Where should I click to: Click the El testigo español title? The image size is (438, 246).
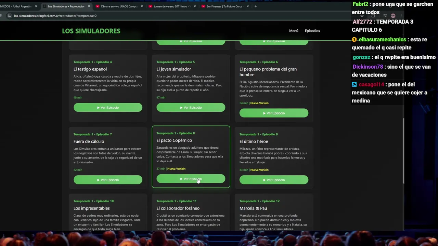click(x=90, y=69)
